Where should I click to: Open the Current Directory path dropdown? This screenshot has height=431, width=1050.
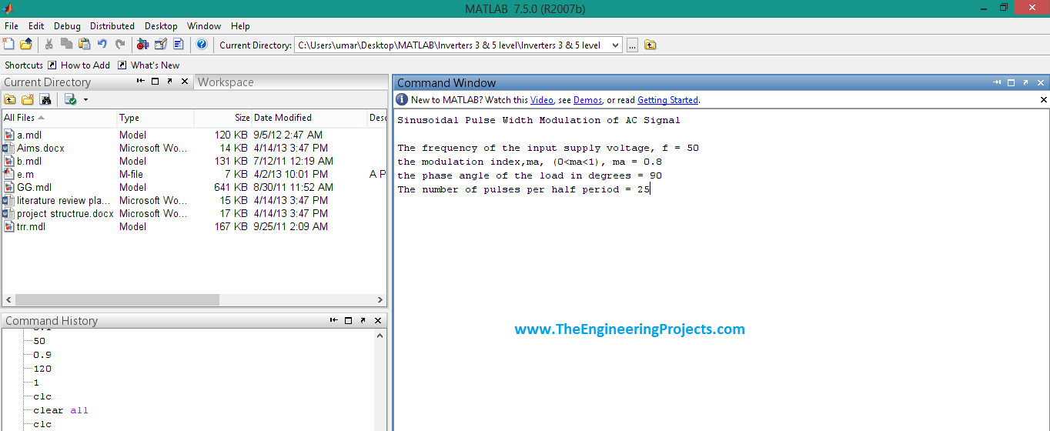[615, 45]
